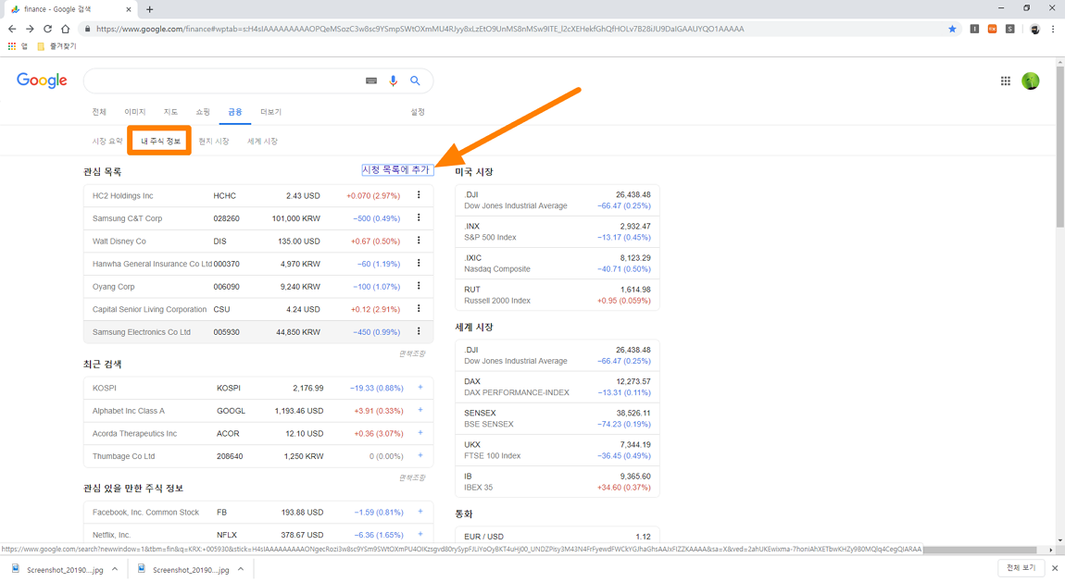
Task: Reload the page
Action: 47,29
